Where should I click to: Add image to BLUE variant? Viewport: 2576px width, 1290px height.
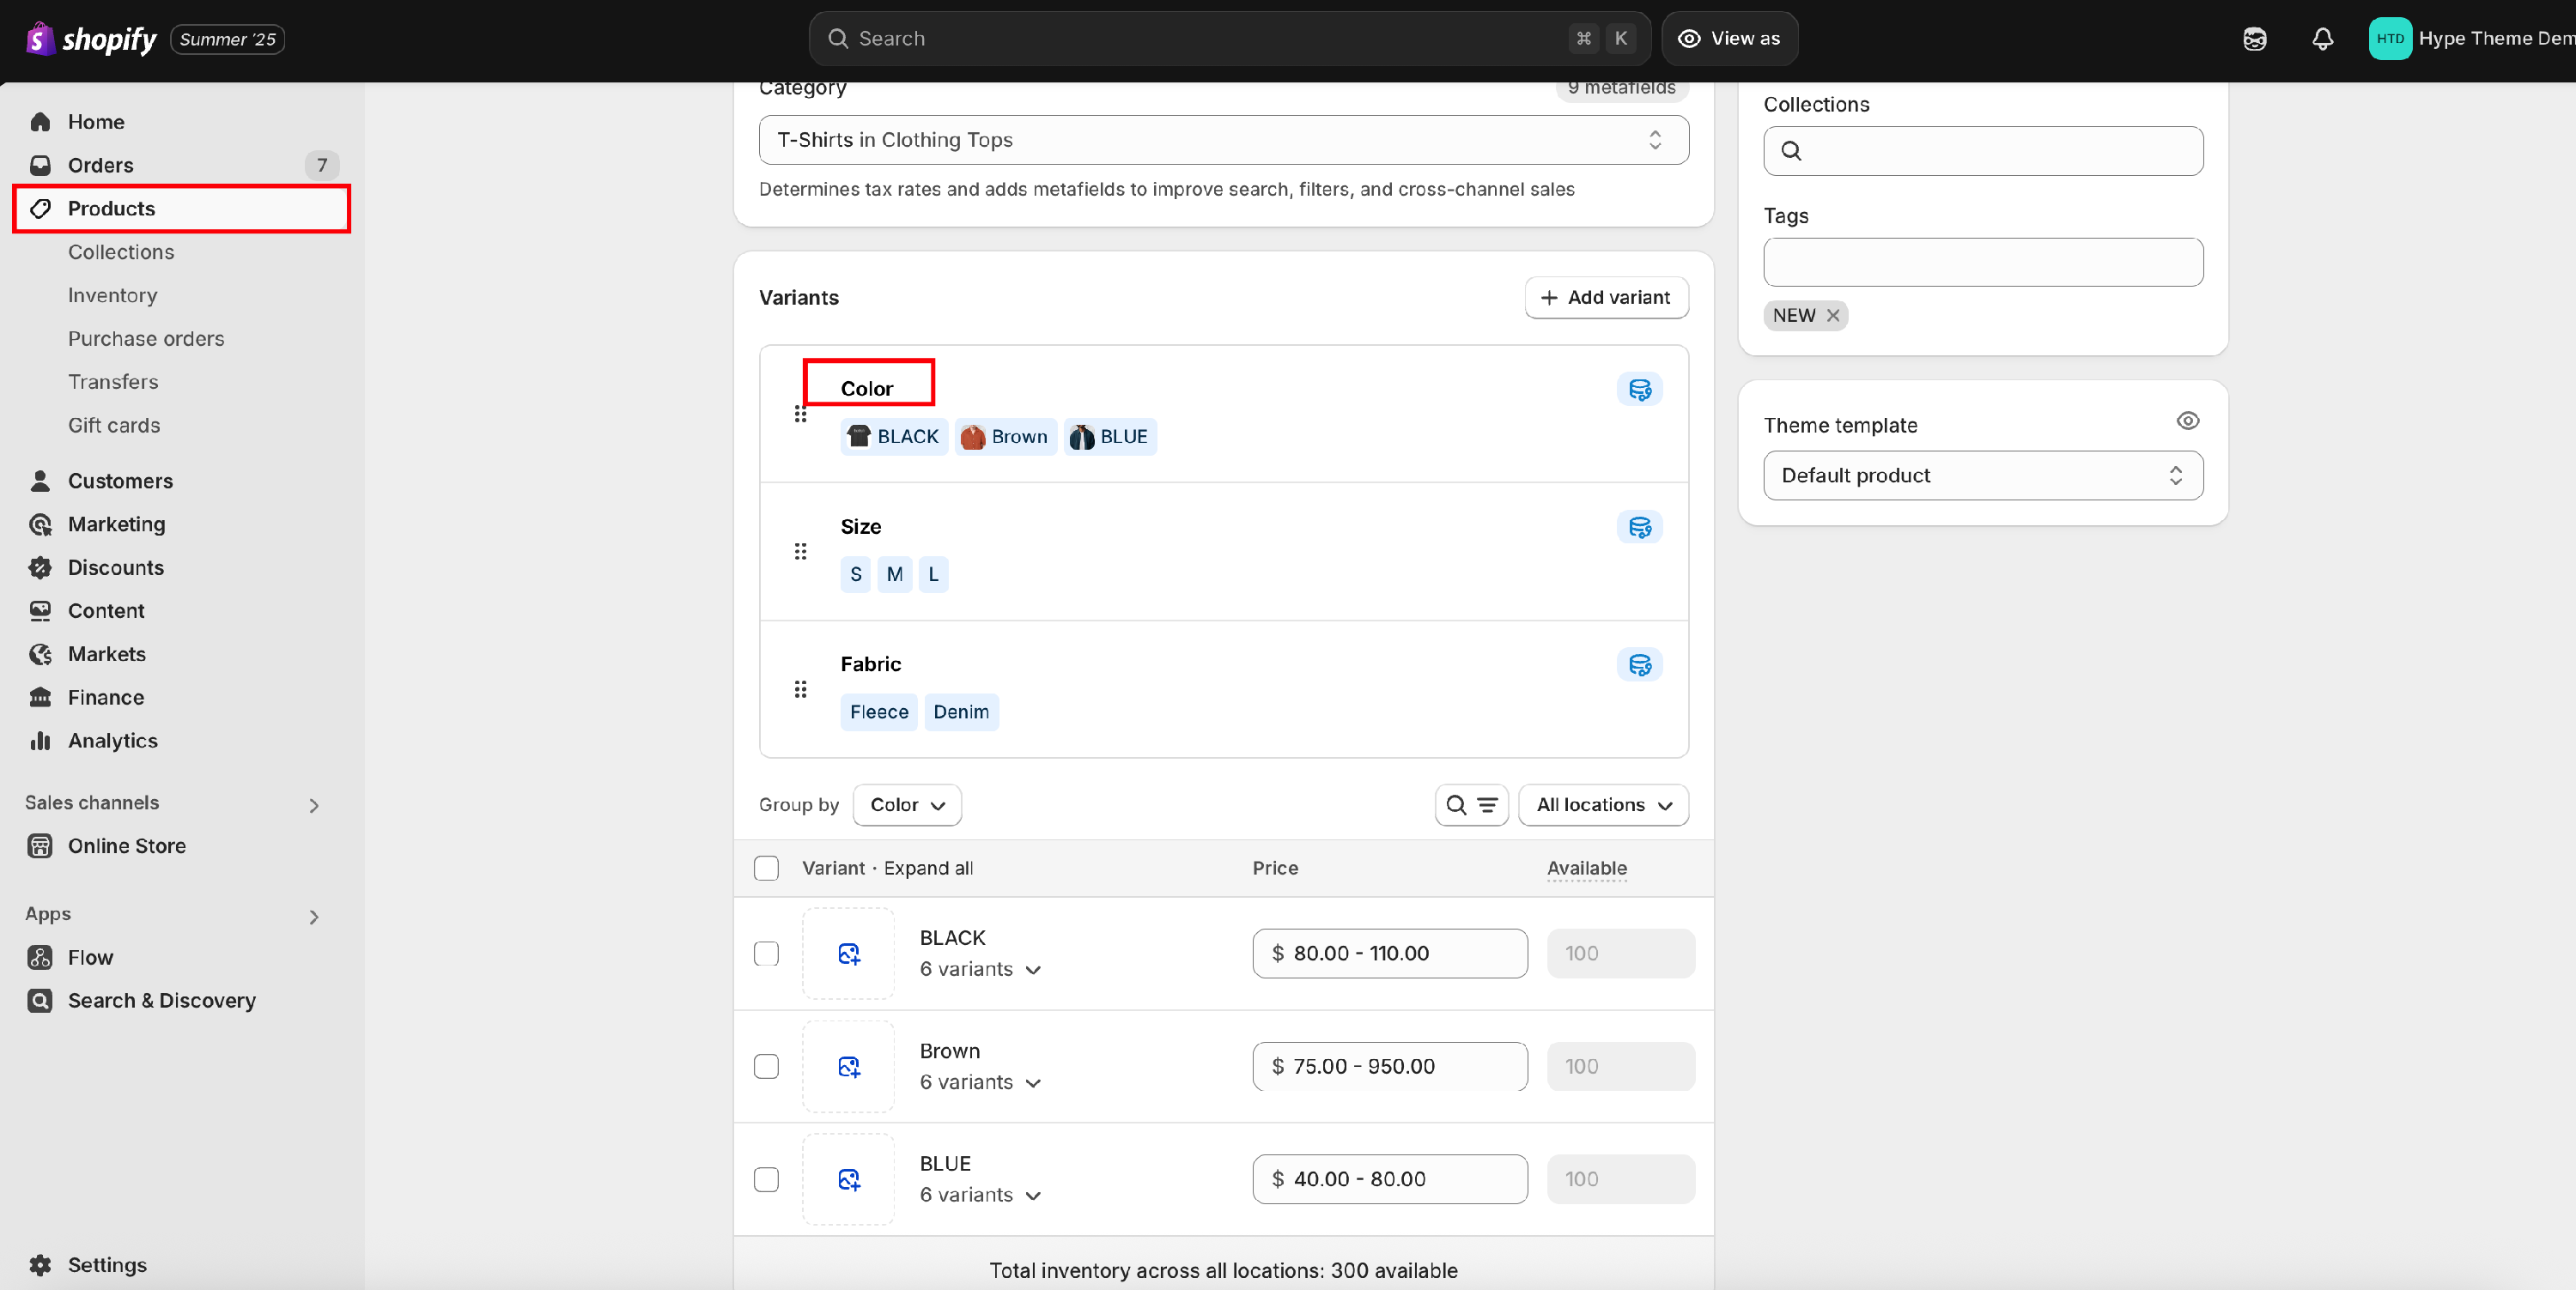pos(848,1180)
